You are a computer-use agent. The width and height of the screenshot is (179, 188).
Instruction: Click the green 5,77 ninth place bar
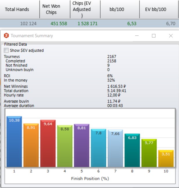point(149,153)
